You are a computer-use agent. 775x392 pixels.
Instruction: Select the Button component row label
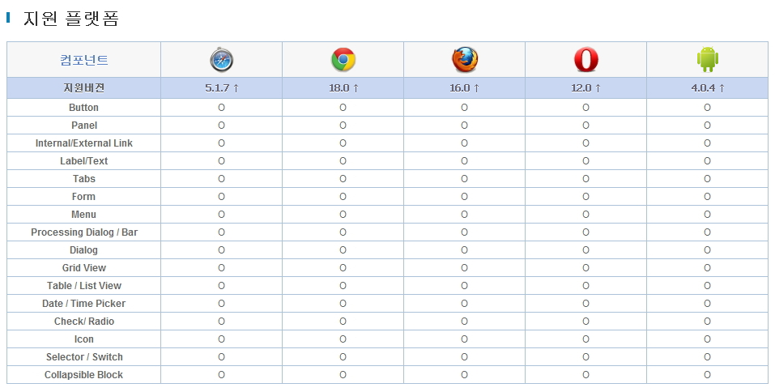tap(84, 108)
